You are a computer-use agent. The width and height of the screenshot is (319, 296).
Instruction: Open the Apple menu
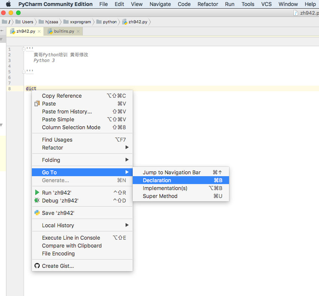click(8, 4)
